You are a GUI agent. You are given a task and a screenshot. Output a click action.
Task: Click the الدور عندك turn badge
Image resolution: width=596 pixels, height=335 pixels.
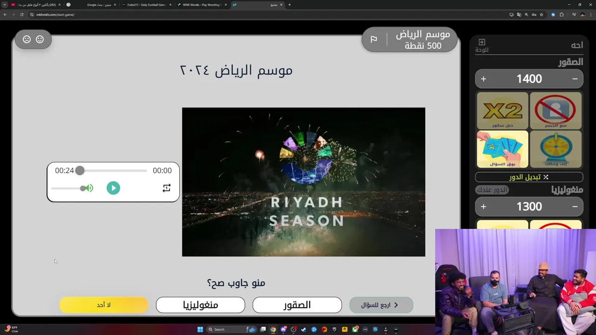tap(492, 190)
